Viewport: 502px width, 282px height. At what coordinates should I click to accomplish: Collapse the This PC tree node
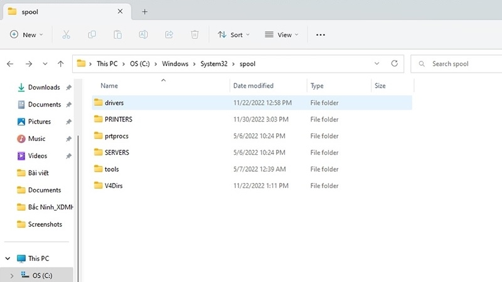coord(8,258)
